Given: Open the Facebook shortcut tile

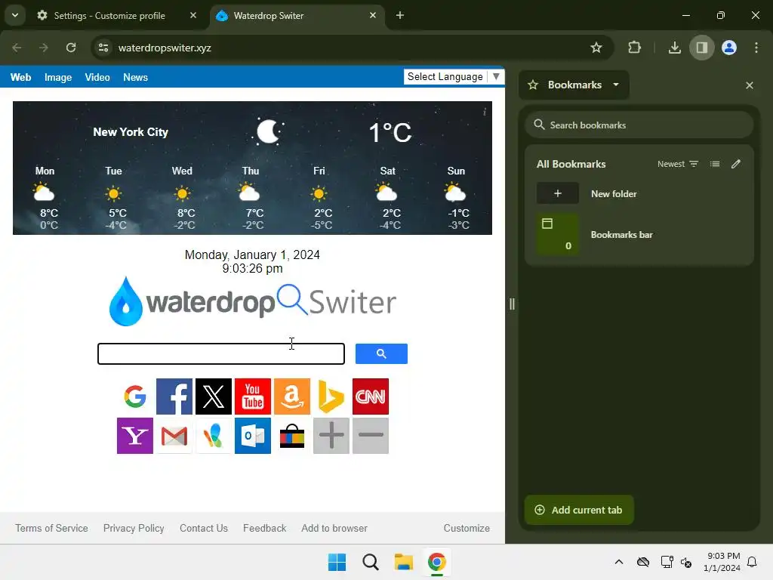Looking at the screenshot, I should pos(174,396).
